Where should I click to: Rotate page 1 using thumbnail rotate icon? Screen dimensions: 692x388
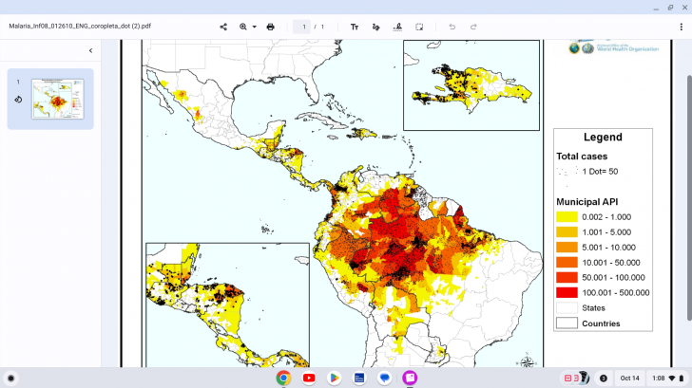point(17,99)
